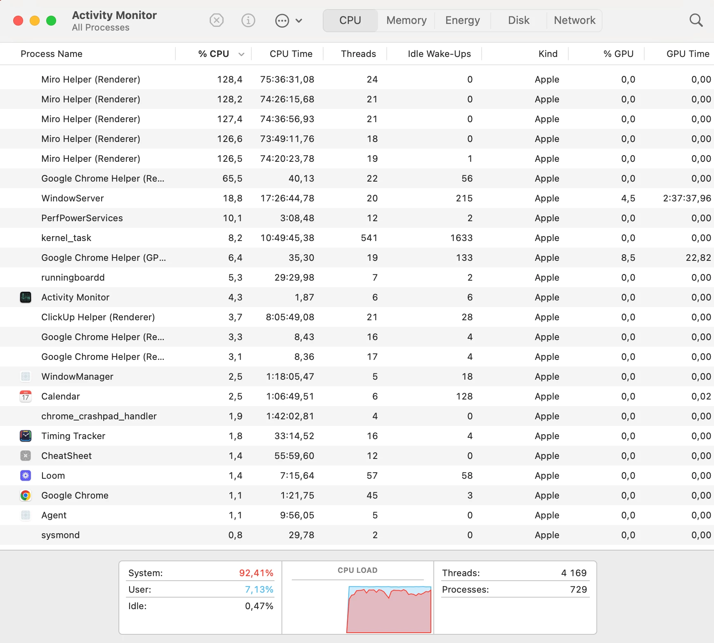
Task: Click the All Processes subtitle
Action: [101, 27]
